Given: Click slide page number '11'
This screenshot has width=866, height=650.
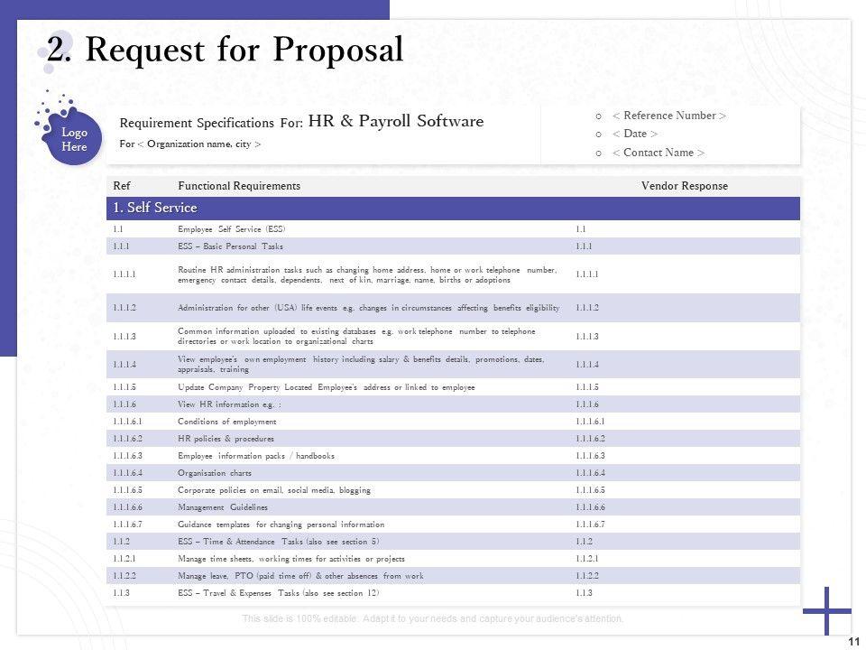Looking at the screenshot, I should 854,641.
